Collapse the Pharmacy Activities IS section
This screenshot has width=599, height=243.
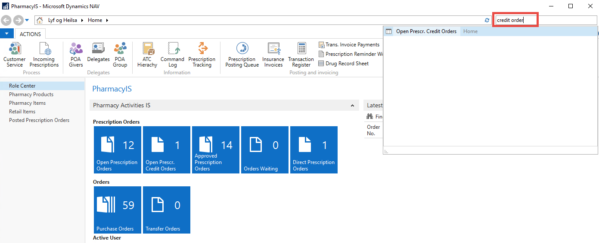352,106
